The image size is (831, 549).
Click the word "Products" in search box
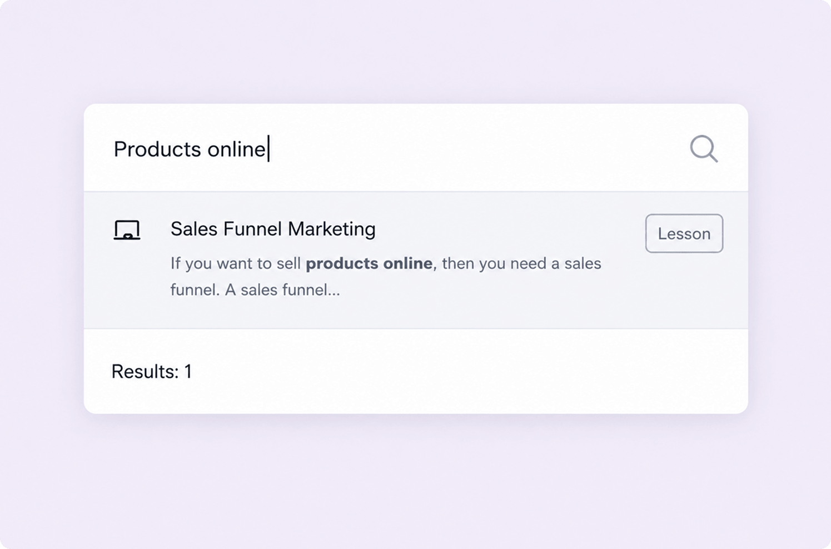point(157,149)
